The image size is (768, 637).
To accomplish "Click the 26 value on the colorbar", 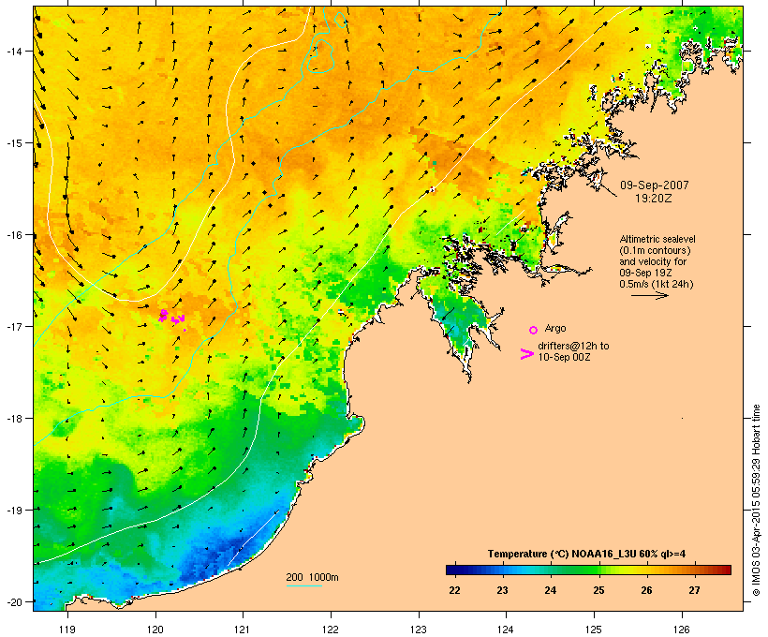I will (646, 590).
